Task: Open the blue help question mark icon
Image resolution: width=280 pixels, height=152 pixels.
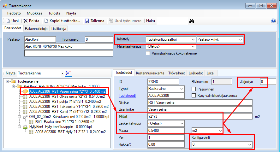Action: (273, 21)
